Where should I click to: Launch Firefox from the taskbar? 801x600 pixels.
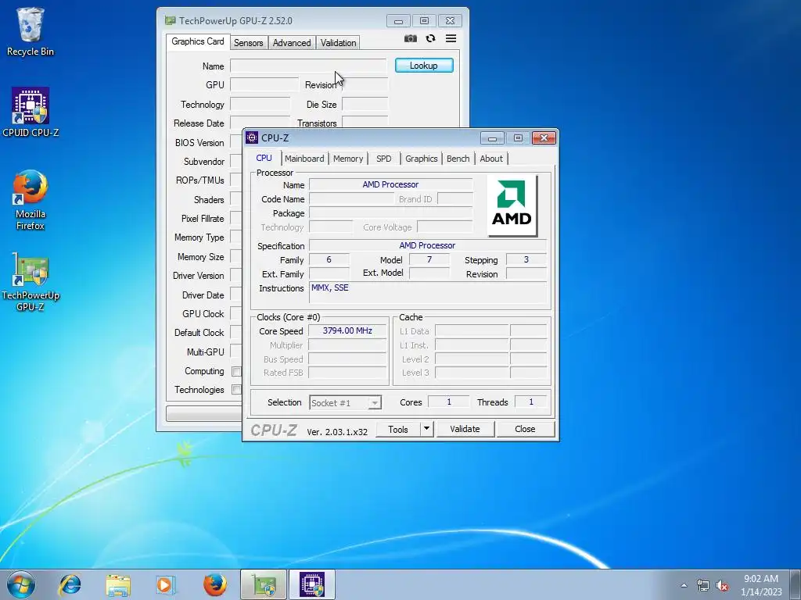pos(214,584)
